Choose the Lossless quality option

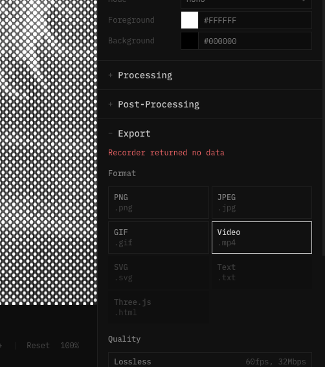[x=210, y=361]
